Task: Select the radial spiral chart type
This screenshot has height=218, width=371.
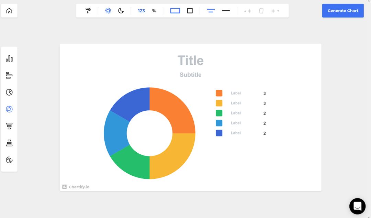Action: [x=9, y=160]
